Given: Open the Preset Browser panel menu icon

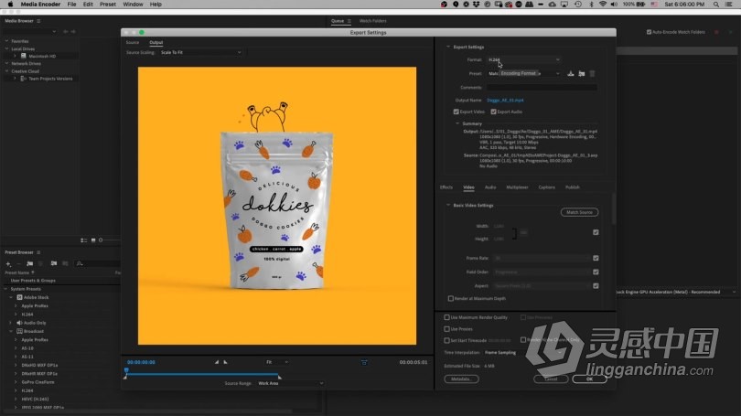Looking at the screenshot, I should pyautogui.click(x=38, y=252).
